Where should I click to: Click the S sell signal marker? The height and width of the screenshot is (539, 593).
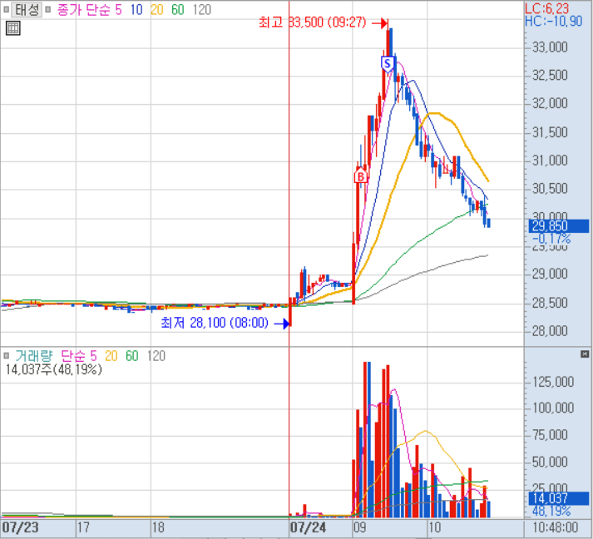click(x=387, y=62)
